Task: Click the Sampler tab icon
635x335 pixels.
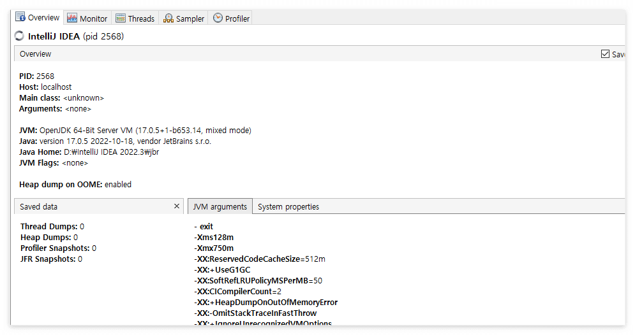Action: point(168,18)
